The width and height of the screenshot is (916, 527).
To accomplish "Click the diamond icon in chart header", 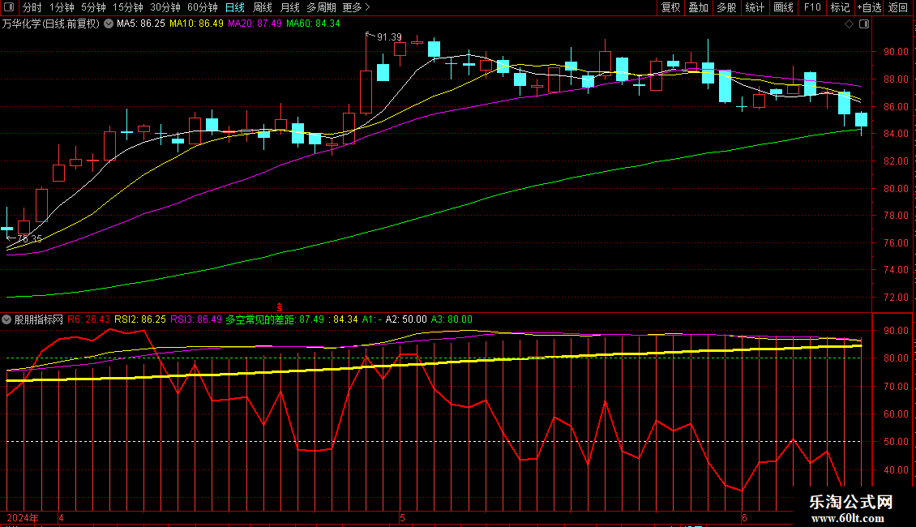I will [x=850, y=24].
